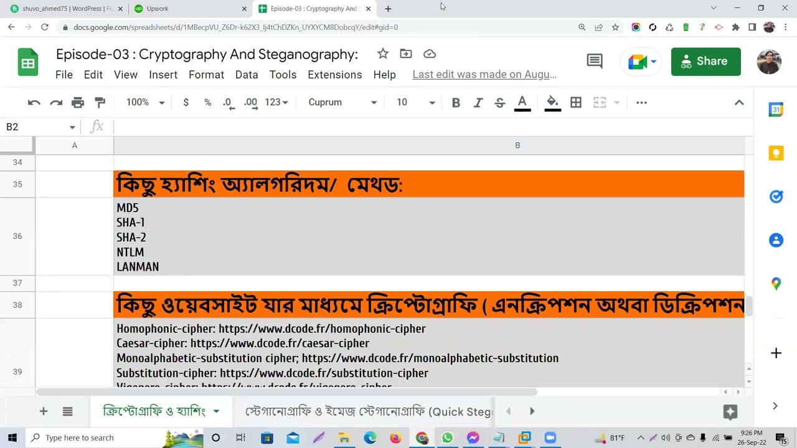
Task: Open the zoom 100% dropdown
Action: point(145,103)
